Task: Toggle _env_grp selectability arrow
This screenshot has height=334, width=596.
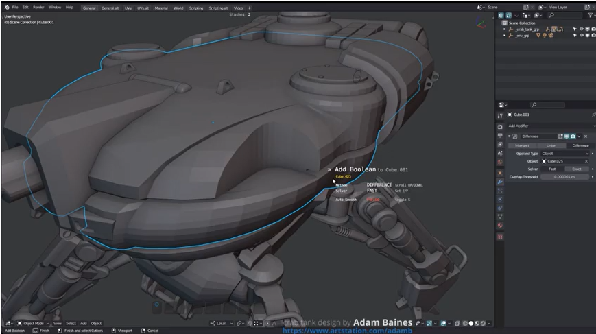Action: coord(575,36)
